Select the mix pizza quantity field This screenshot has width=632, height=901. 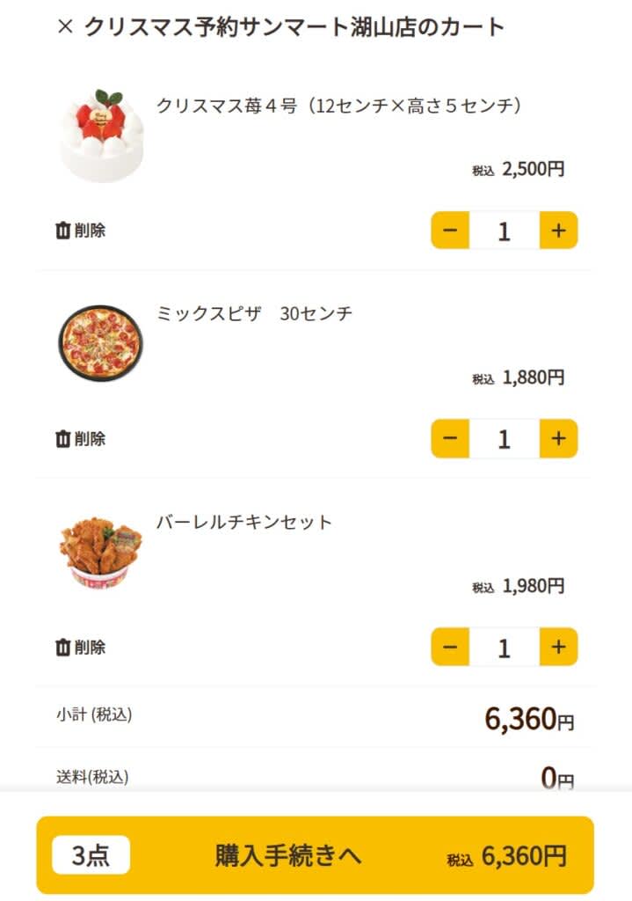504,438
